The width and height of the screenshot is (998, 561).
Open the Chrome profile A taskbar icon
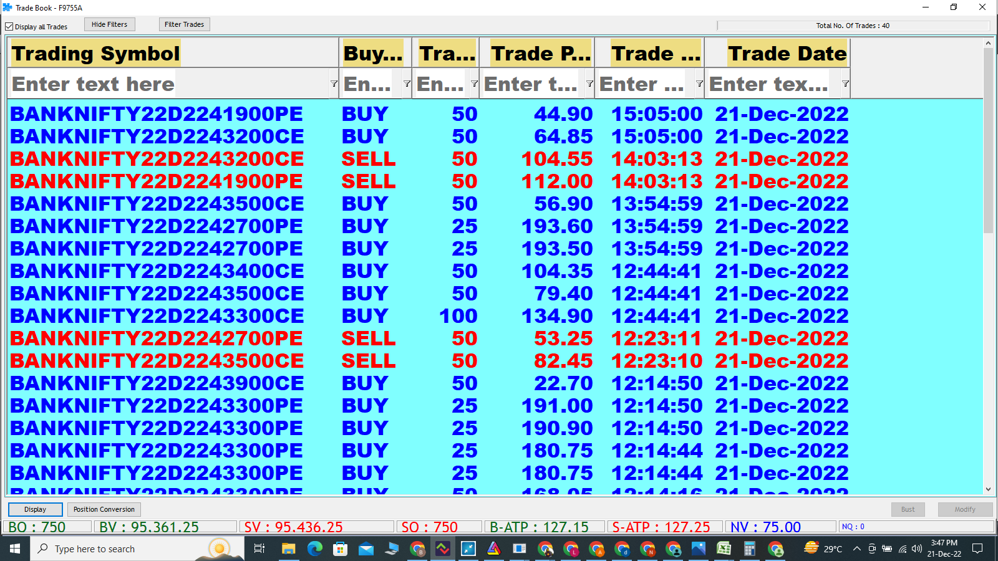click(x=597, y=549)
